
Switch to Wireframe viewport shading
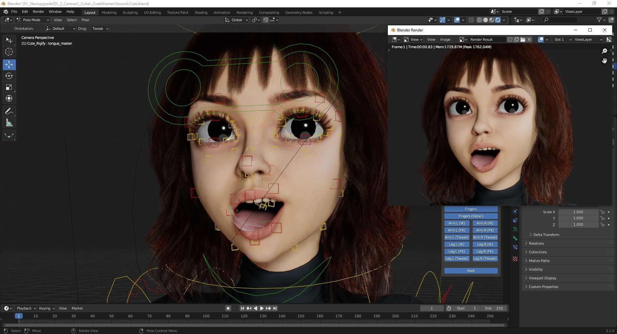[x=479, y=20]
